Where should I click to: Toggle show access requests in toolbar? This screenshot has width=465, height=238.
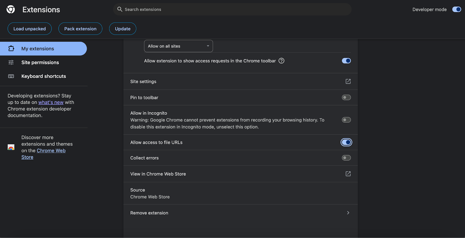point(346,61)
